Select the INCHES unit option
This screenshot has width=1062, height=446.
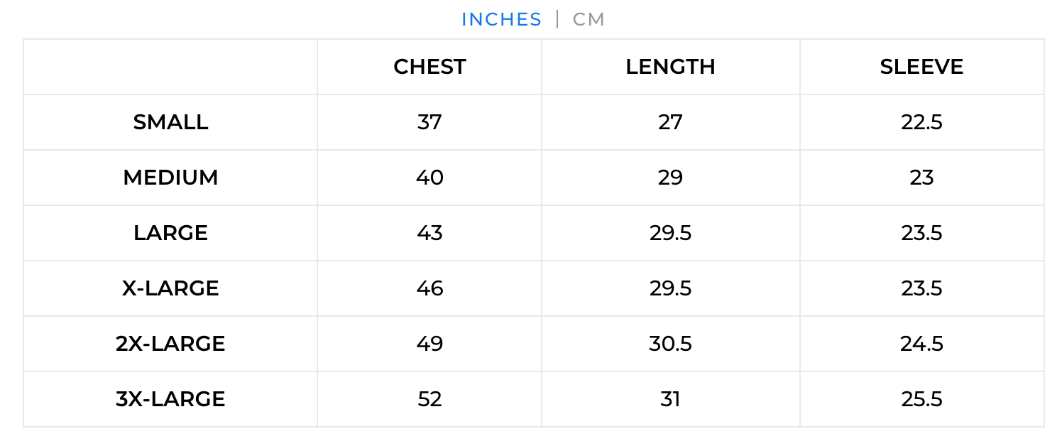pos(501,19)
